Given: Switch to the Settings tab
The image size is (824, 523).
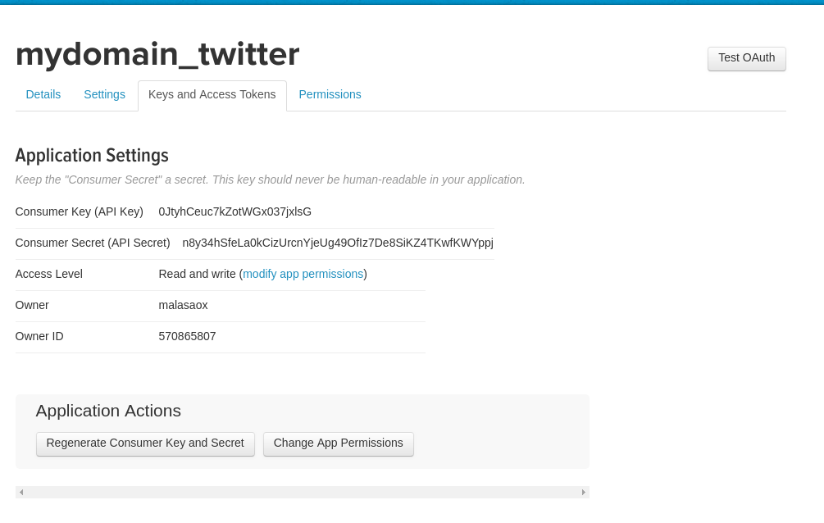Looking at the screenshot, I should coord(105,94).
